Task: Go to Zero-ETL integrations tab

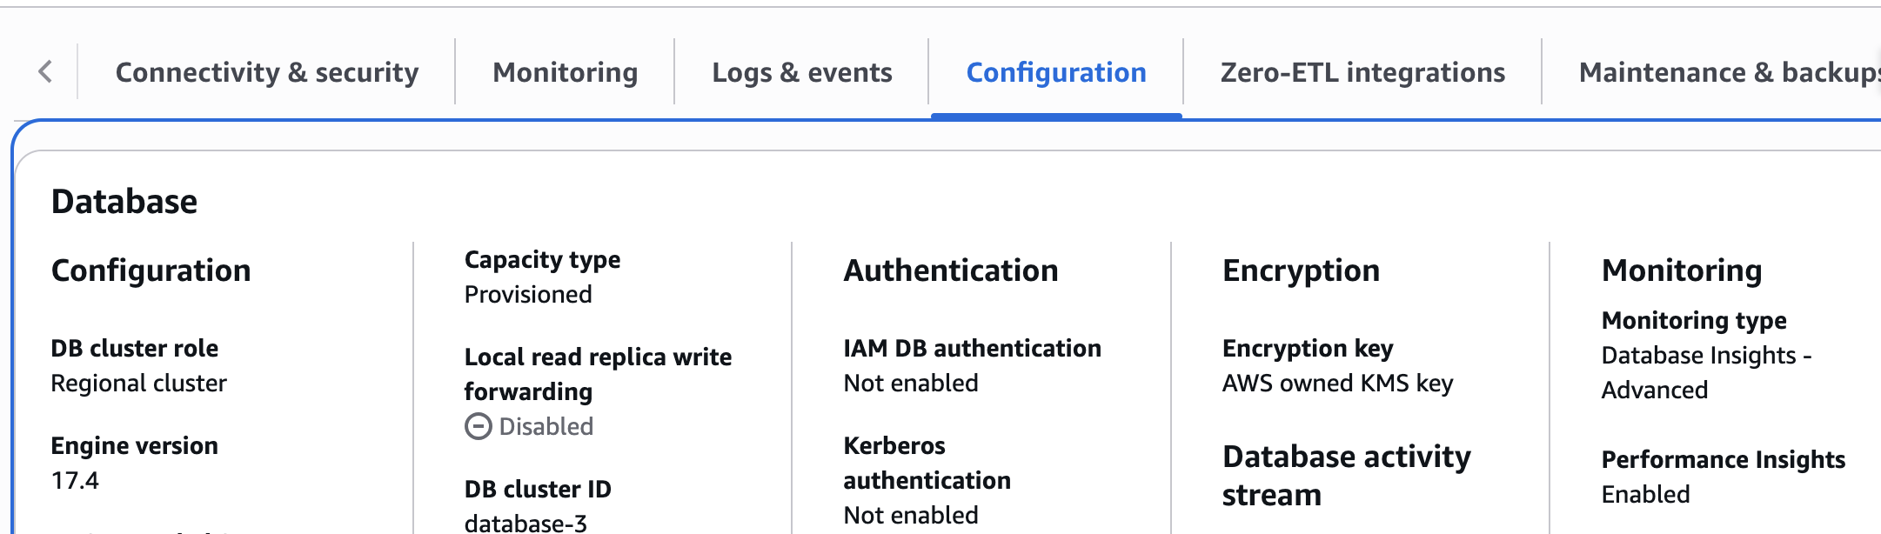Action: tap(1362, 72)
